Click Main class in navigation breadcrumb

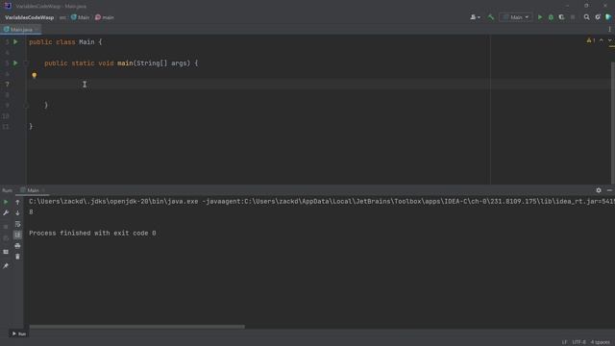tap(81, 17)
